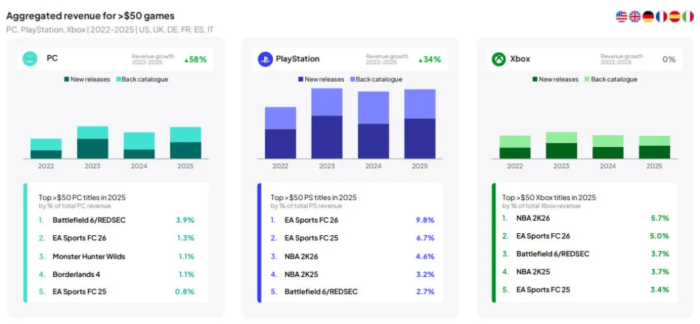Click the France flag icon
The height and width of the screenshot is (324, 700).
tap(661, 17)
